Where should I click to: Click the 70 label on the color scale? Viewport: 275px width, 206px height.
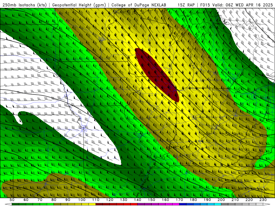[x=40, y=200]
